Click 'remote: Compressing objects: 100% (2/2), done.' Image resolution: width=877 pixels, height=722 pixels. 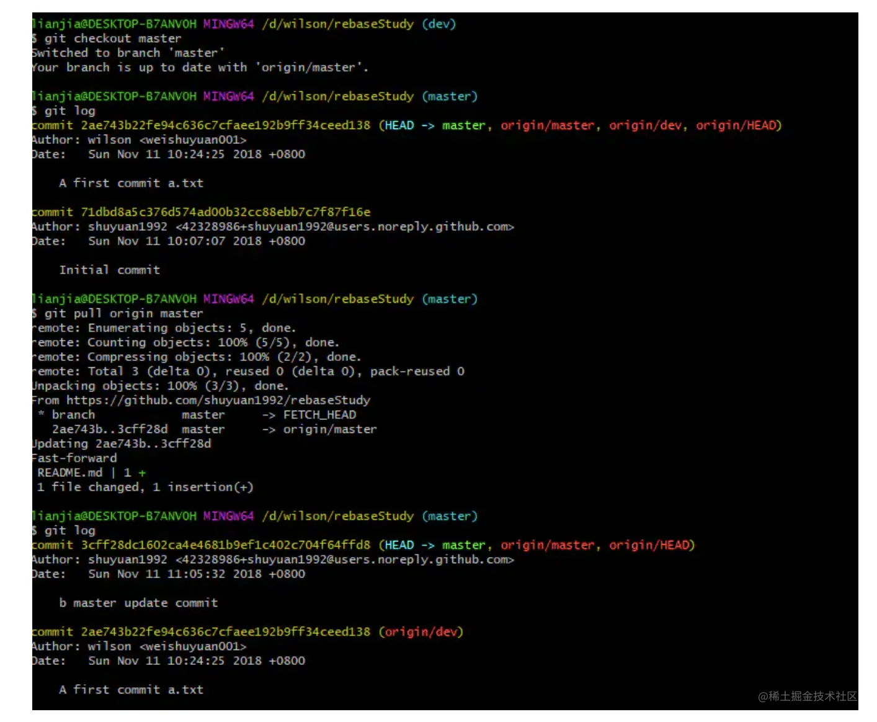[x=197, y=357]
